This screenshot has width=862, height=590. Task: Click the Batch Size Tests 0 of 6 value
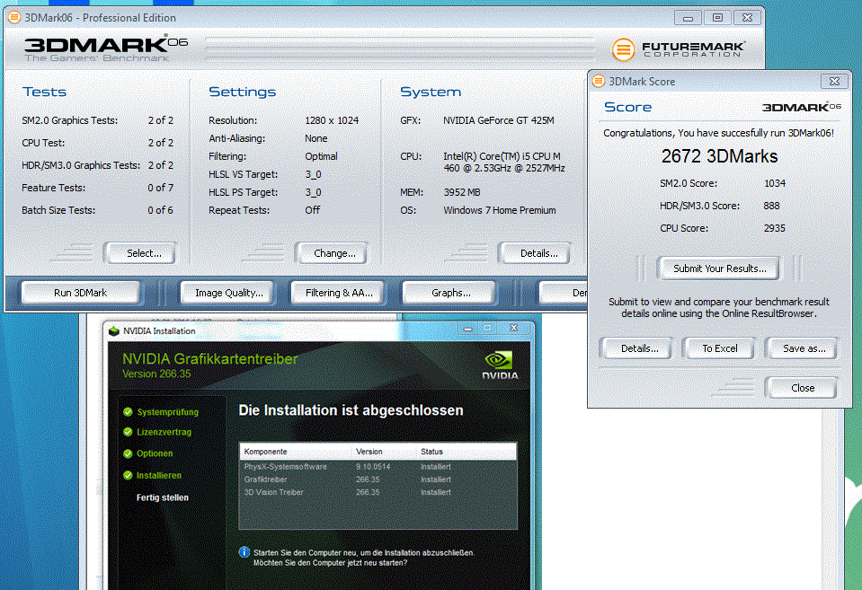click(160, 210)
